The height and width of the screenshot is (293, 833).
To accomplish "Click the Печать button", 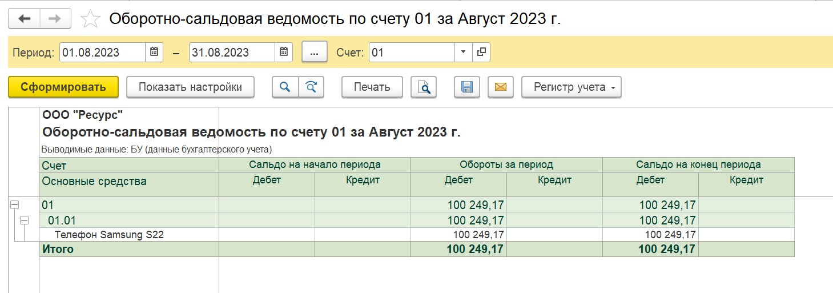I will [x=372, y=87].
